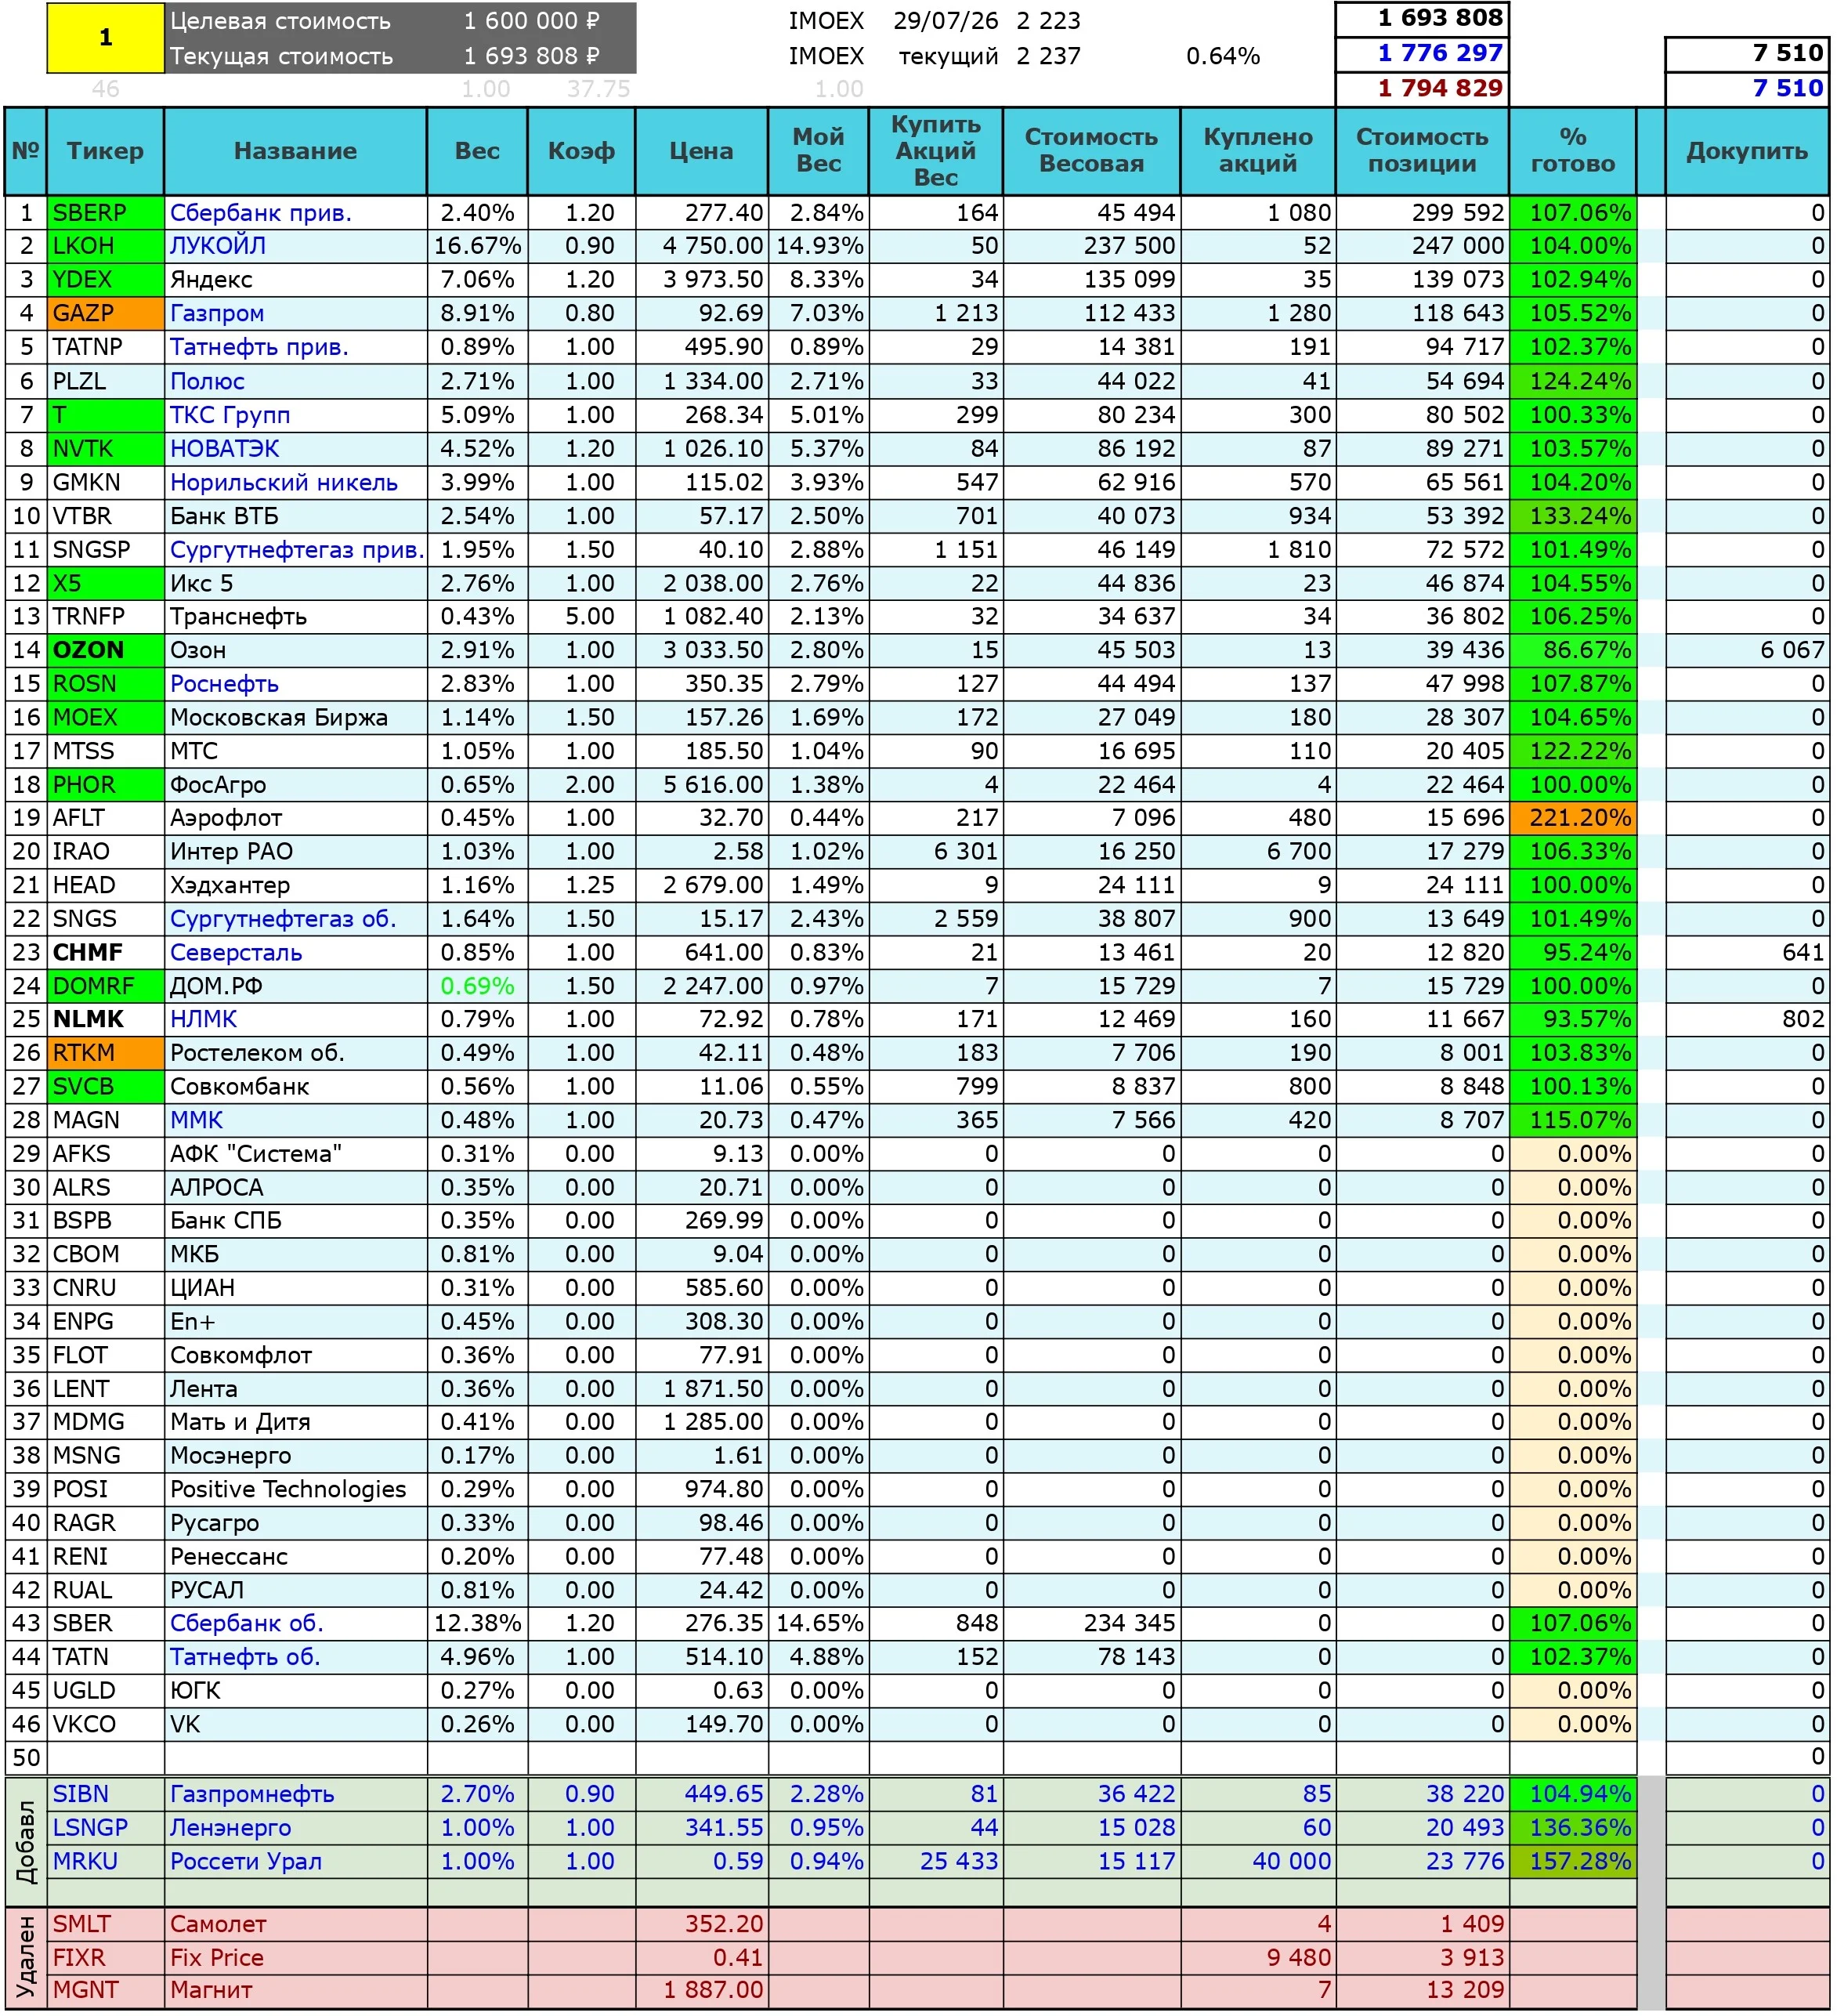
Task: Click the target value 1 600 000 ₽
Action: click(x=531, y=21)
